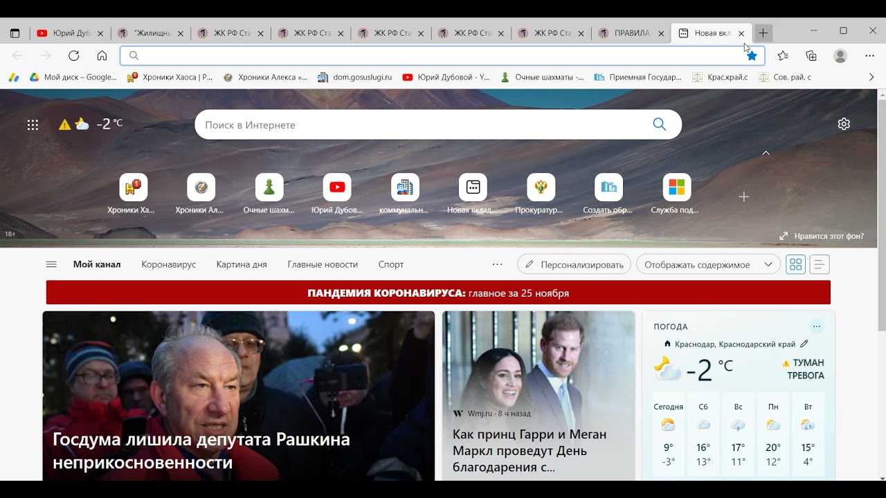Viewport: 886px width, 498px height.
Task: Open page settings gear icon
Action: (844, 124)
